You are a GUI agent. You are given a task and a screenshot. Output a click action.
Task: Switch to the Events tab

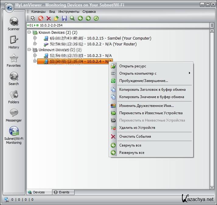(x=63, y=192)
